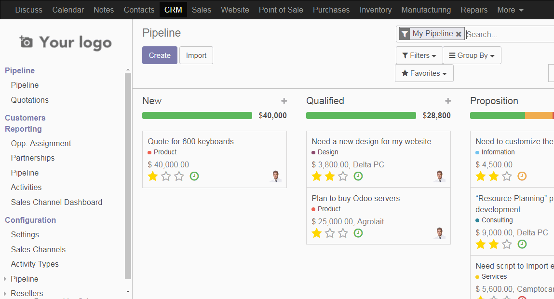Toggle third priority star on website design card

click(x=343, y=176)
